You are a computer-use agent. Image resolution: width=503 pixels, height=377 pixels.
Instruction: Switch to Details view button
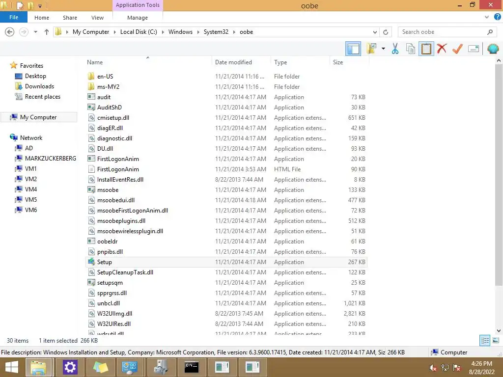click(x=485, y=341)
